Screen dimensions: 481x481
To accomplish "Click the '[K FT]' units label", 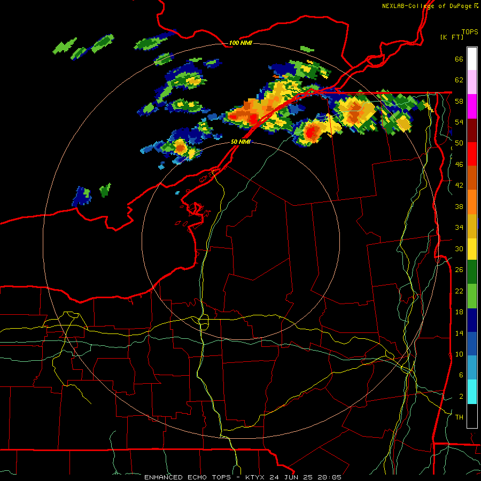I will click(452, 37).
